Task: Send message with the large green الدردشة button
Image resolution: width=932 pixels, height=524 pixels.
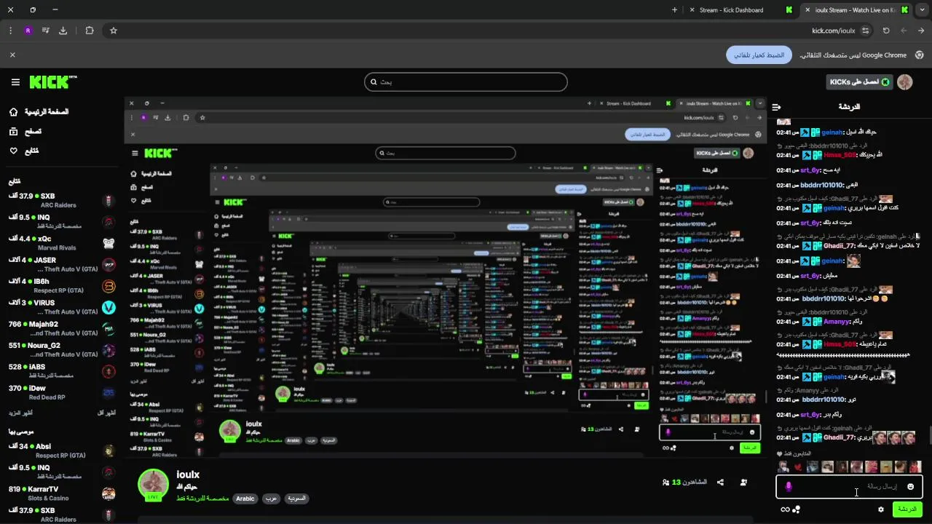Action: click(x=907, y=509)
